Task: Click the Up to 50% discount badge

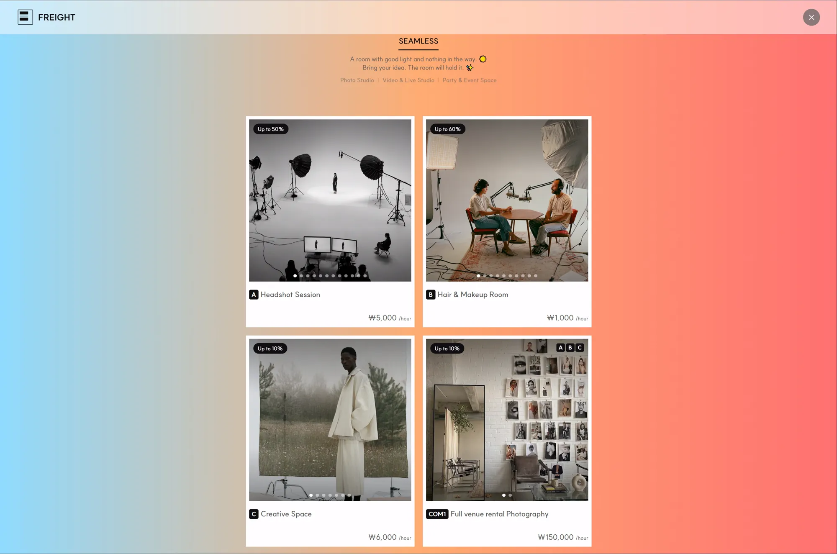Action: tap(270, 129)
